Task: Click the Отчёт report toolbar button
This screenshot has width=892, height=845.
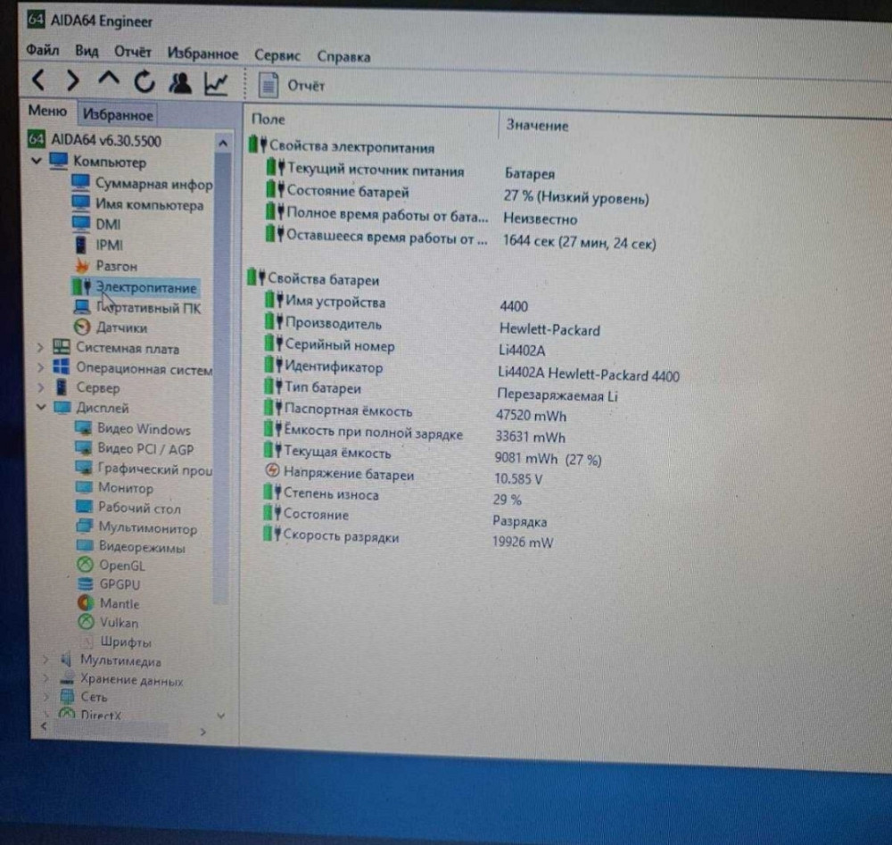Action: tap(293, 86)
